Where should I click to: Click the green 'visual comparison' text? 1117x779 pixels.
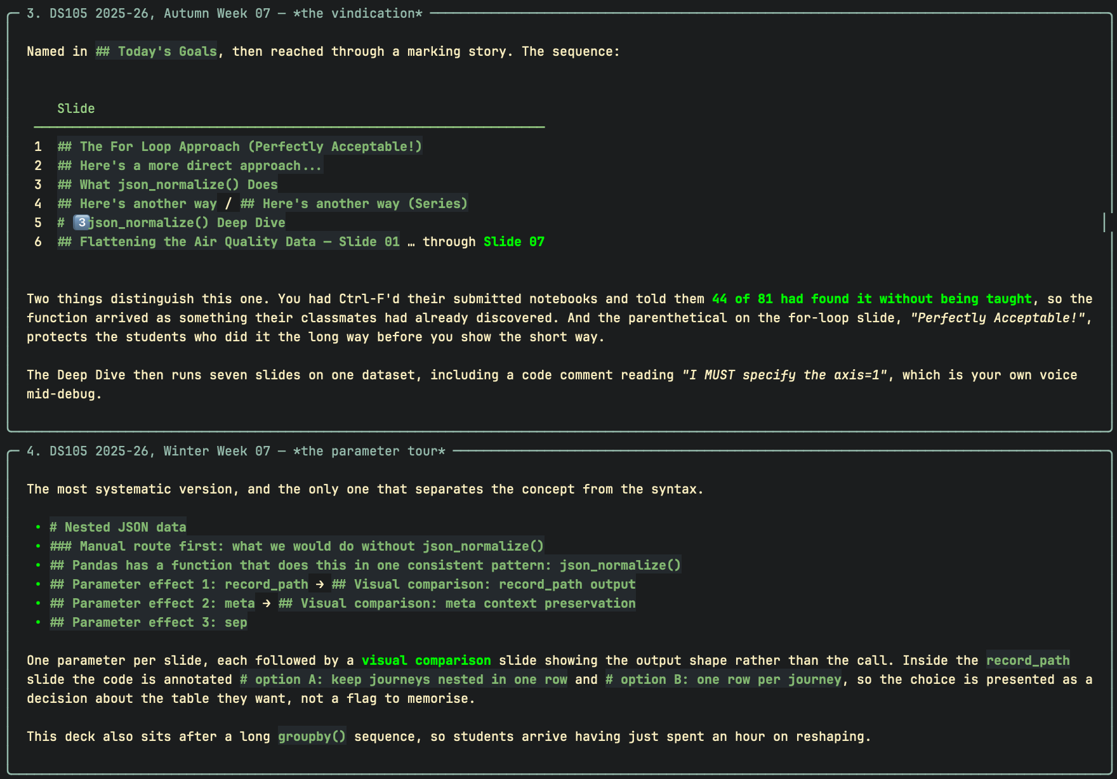[x=426, y=660]
